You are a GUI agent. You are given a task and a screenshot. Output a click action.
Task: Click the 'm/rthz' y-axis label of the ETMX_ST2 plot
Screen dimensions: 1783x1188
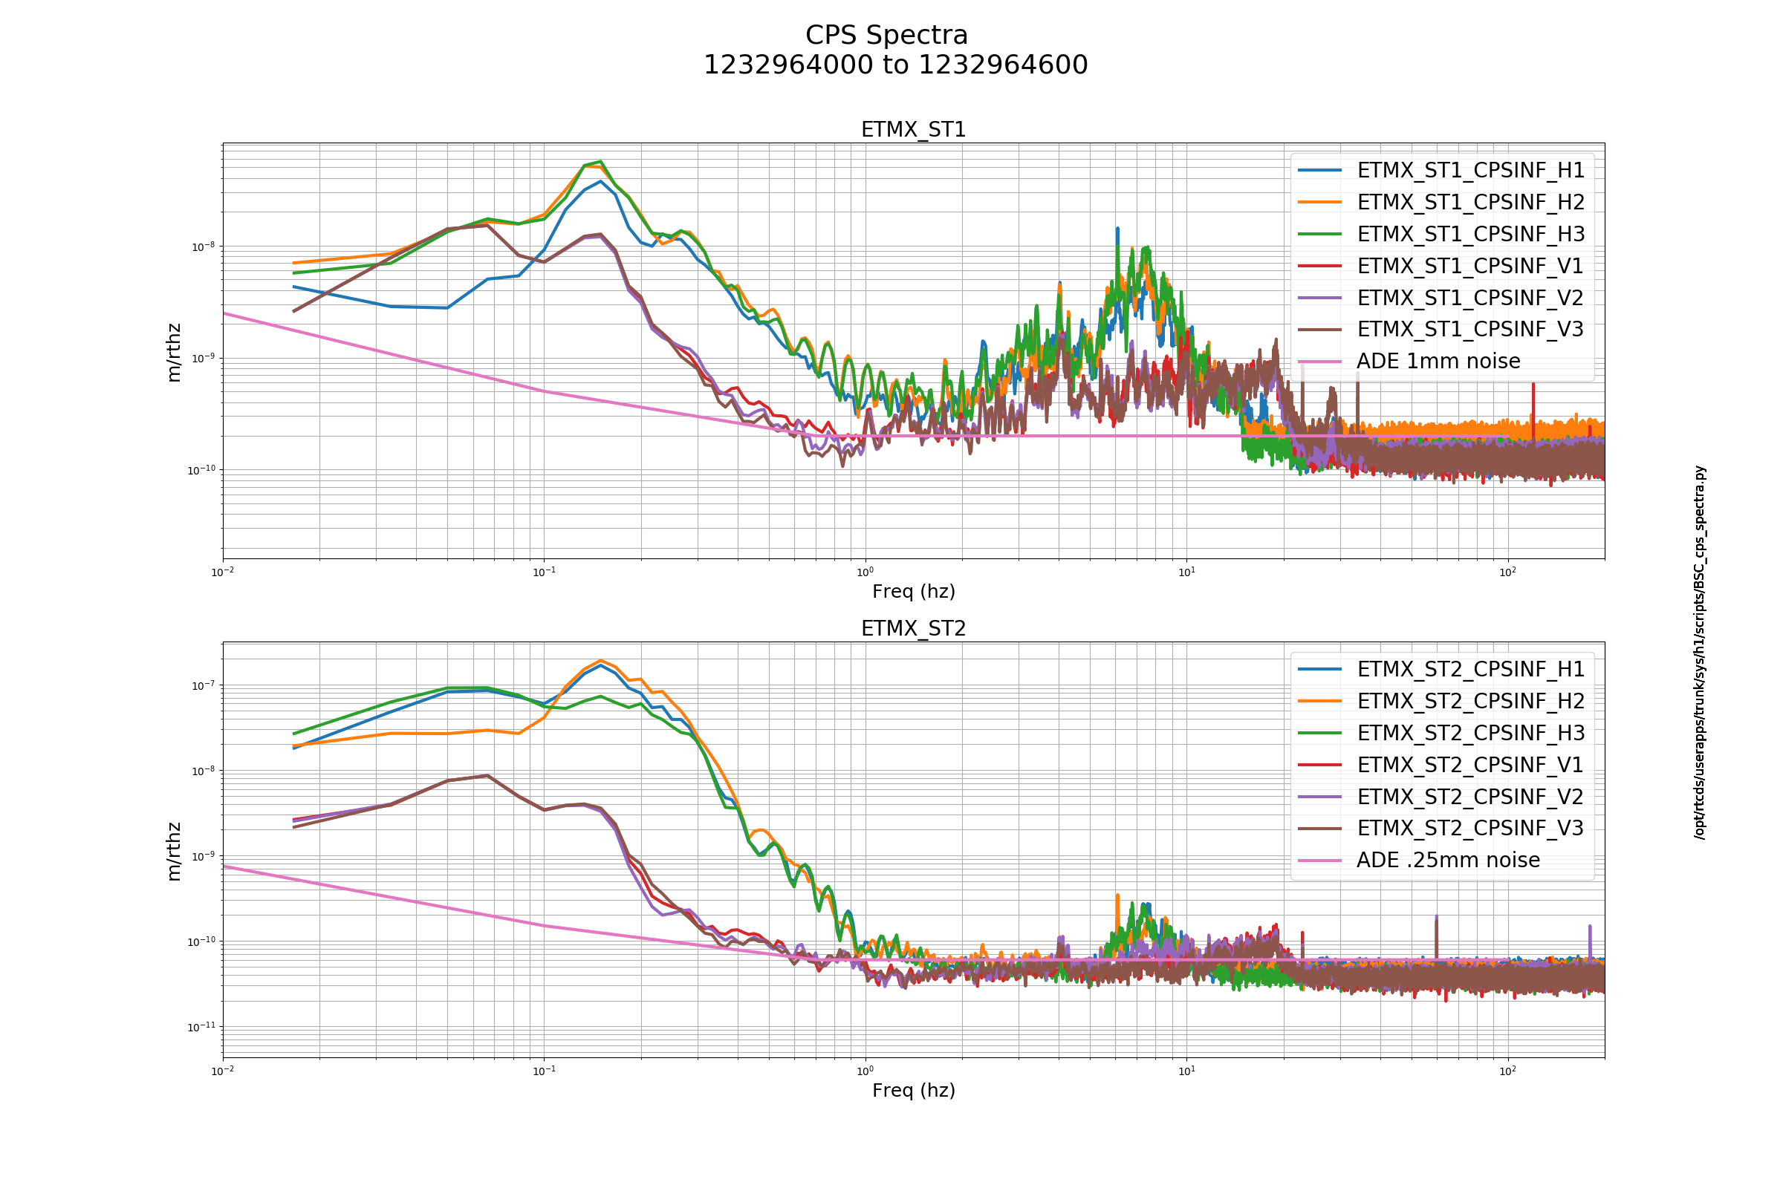(175, 852)
